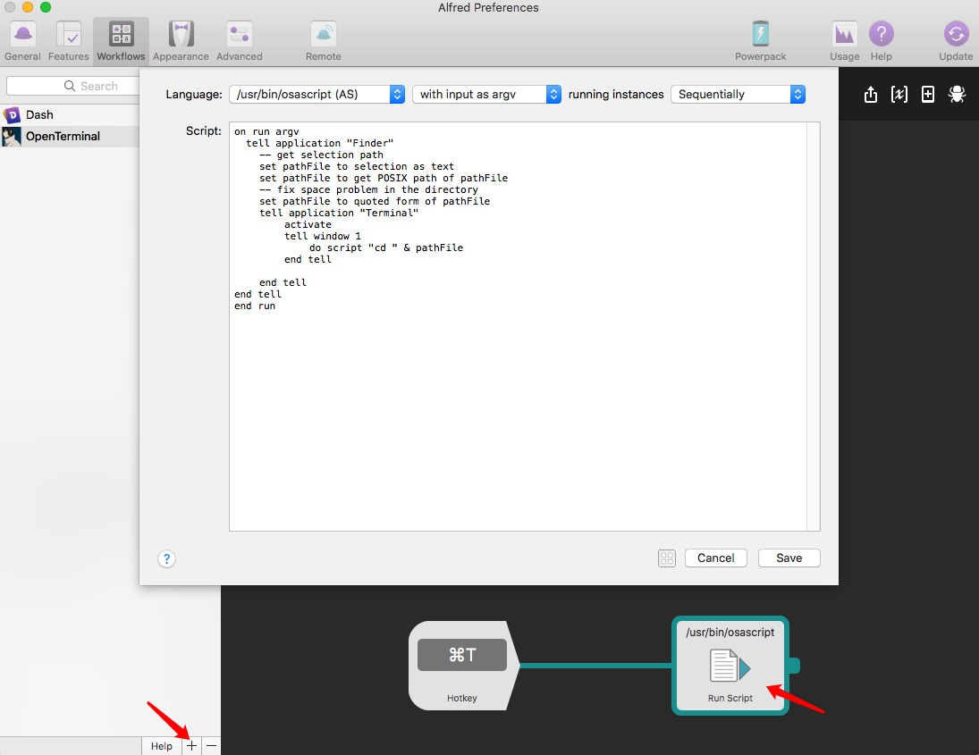Viewport: 979px width, 755px height.
Task: Click the 'on run argv' script line
Action: click(x=266, y=131)
